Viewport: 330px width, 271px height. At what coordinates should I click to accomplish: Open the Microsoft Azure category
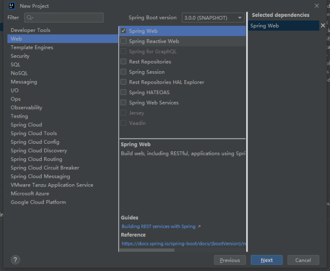(62, 194)
